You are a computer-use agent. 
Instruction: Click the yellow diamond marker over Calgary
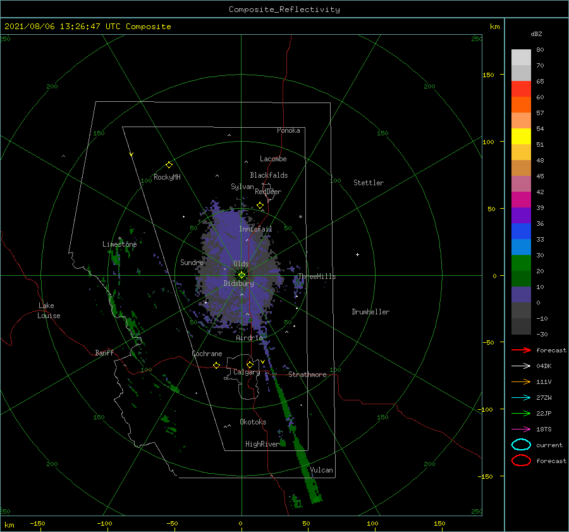pos(250,364)
